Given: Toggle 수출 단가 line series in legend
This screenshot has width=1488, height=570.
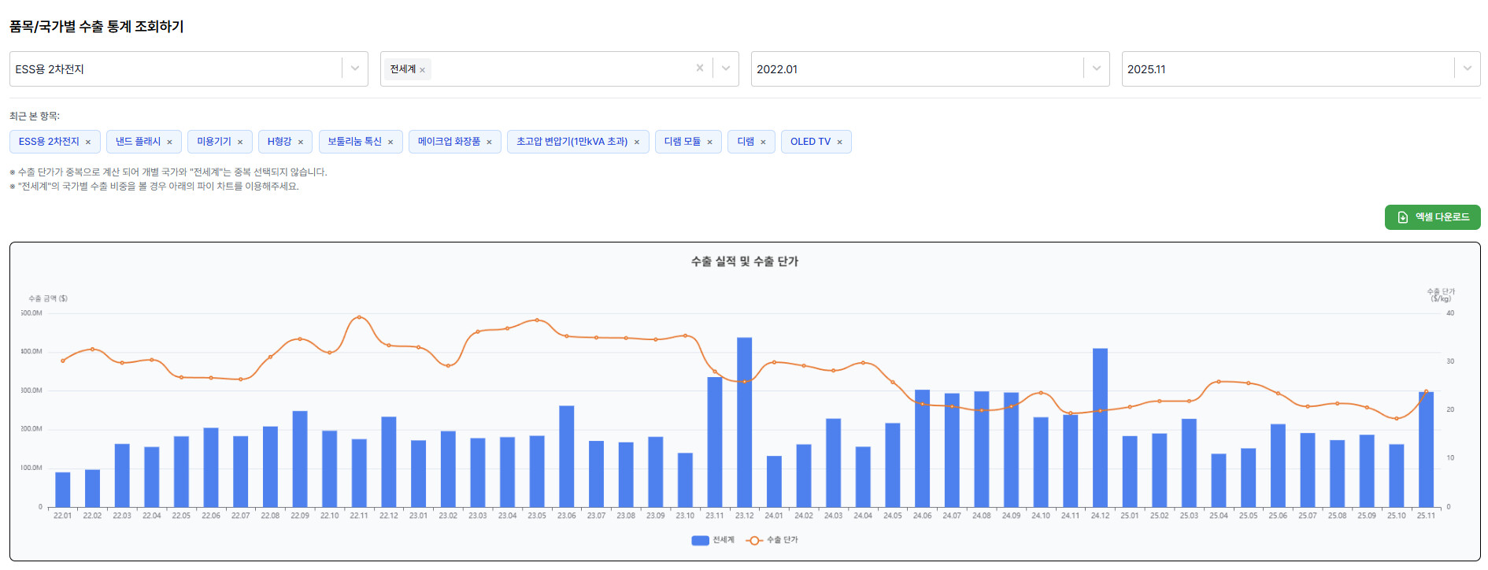Looking at the screenshot, I should pos(772,540).
